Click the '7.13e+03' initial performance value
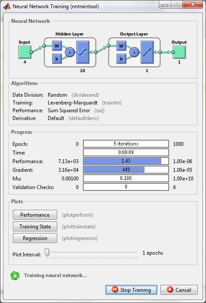206x303 pixels. click(68, 161)
